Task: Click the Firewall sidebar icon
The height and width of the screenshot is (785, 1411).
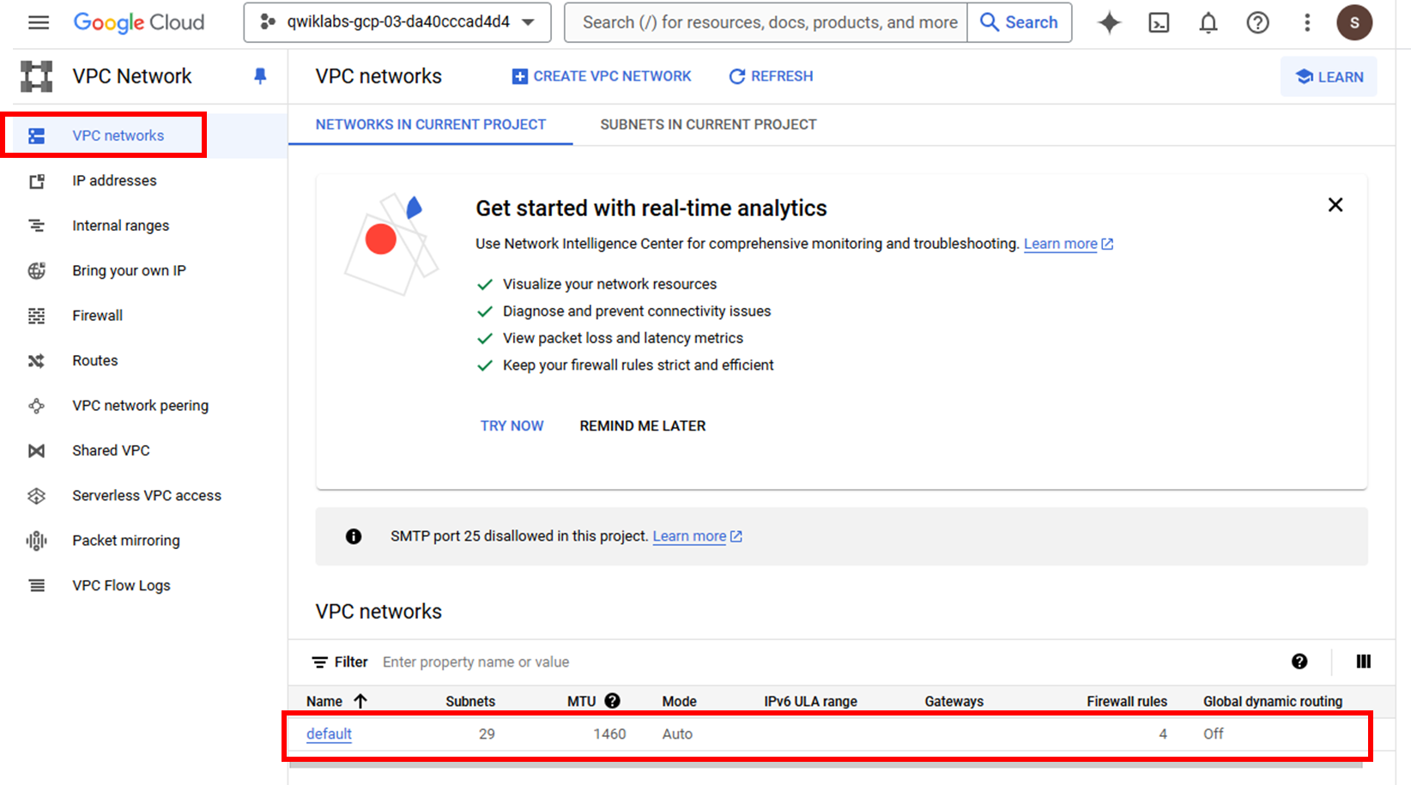Action: [36, 316]
